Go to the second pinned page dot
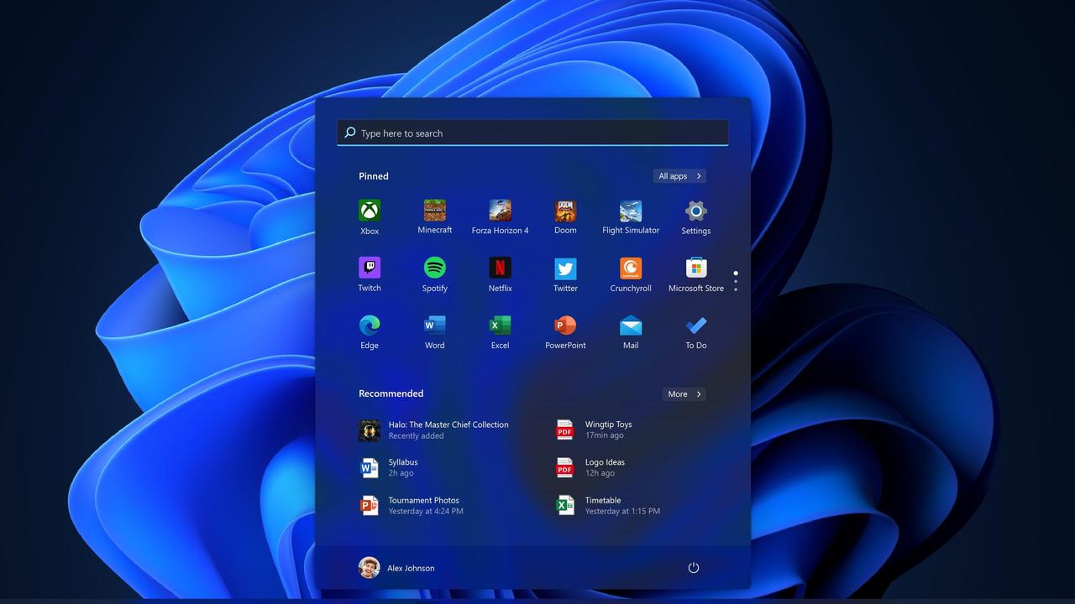The image size is (1075, 604). coord(736,281)
